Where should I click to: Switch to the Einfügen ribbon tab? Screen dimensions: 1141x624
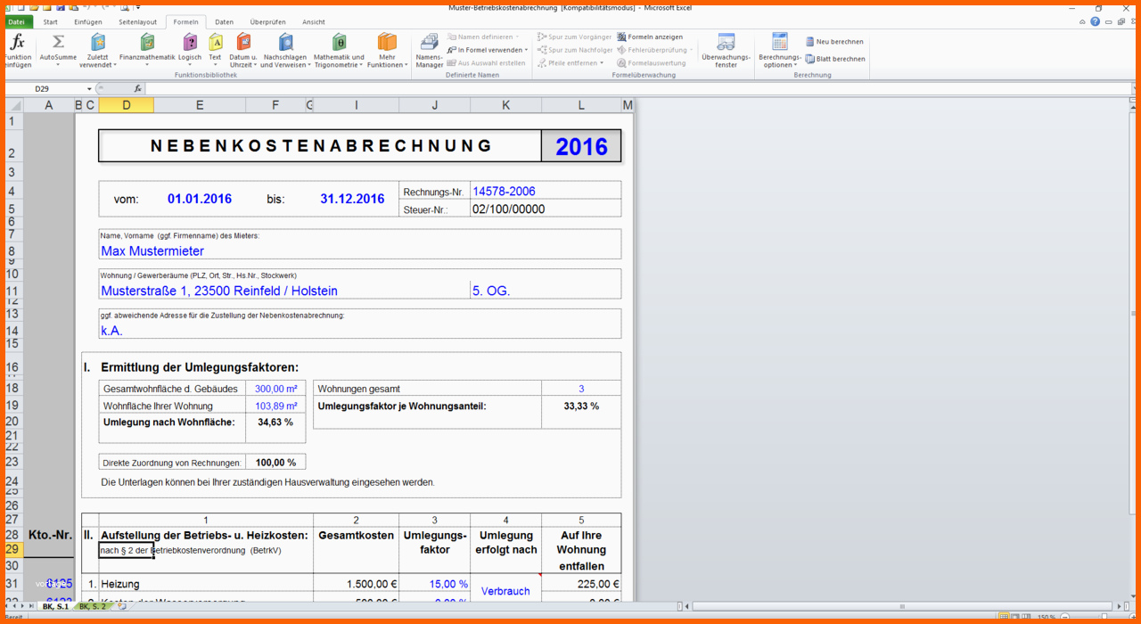pyautogui.click(x=88, y=22)
